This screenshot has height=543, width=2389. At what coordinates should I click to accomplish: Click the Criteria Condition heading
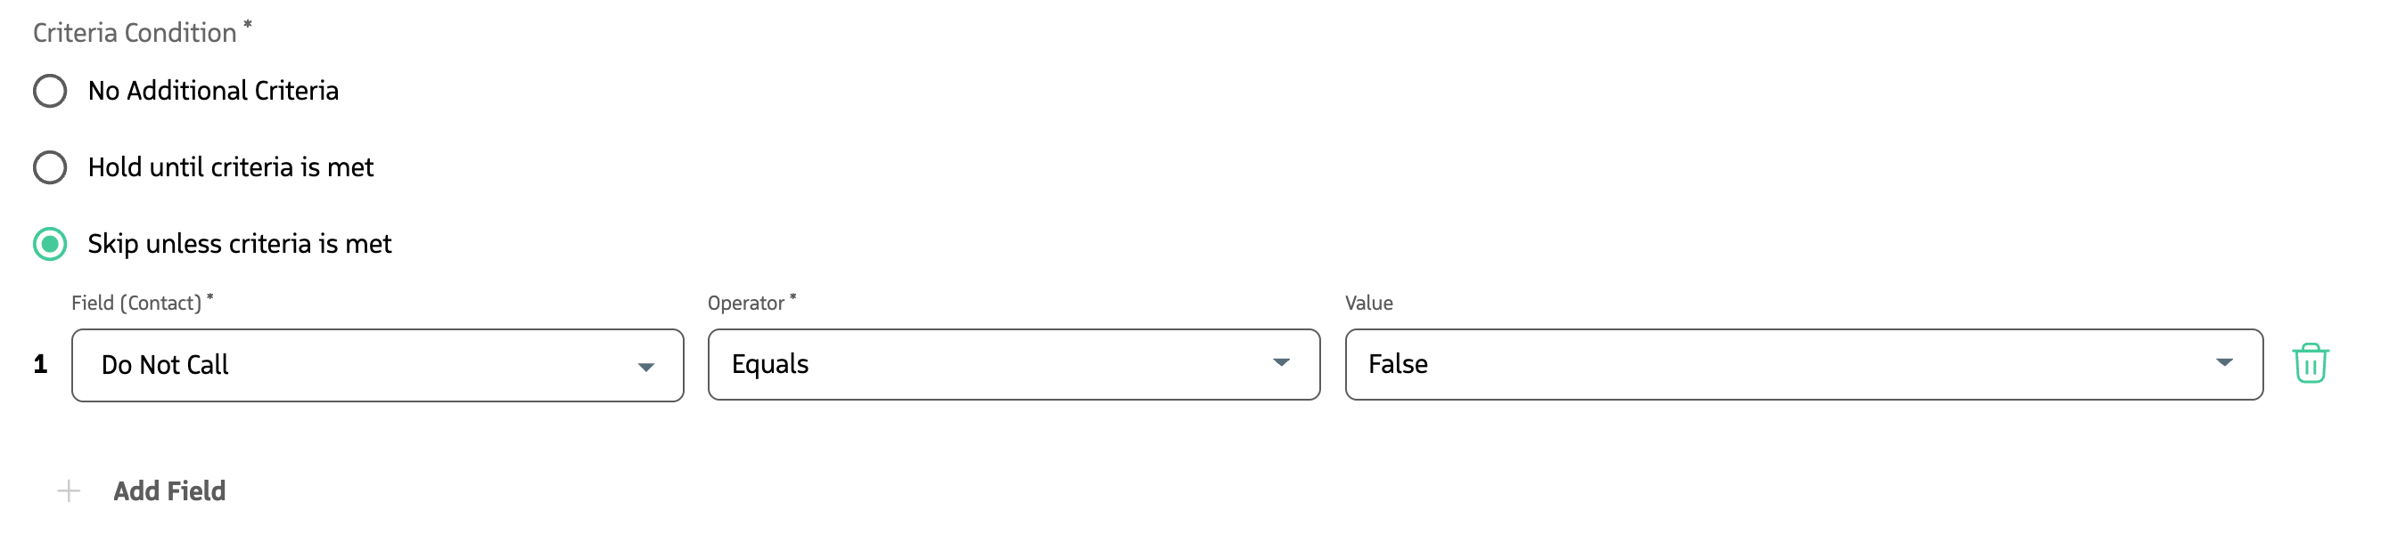[135, 31]
